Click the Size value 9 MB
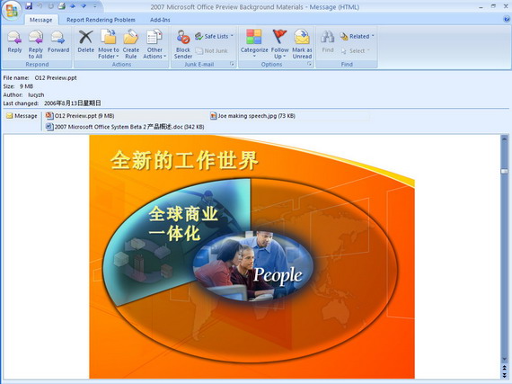Image resolution: width=512 pixels, height=384 pixels. [26, 86]
